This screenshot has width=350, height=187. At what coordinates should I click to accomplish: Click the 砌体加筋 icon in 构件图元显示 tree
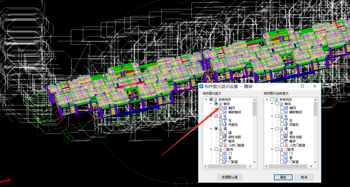tap(225, 137)
